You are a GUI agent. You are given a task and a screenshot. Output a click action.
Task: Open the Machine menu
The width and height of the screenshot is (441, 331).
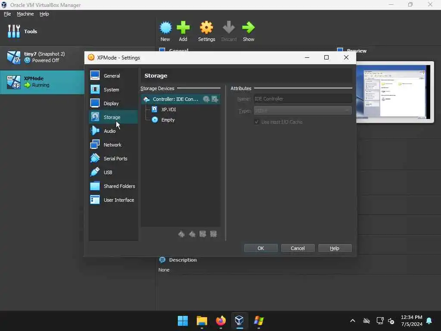click(x=25, y=14)
